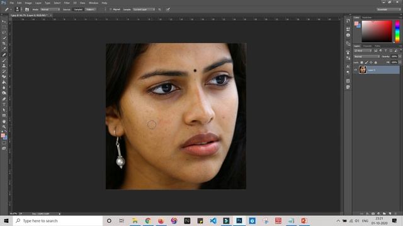The height and width of the screenshot is (226, 403).
Task: Open the collapsed History panel icon
Action: (x=348, y=21)
